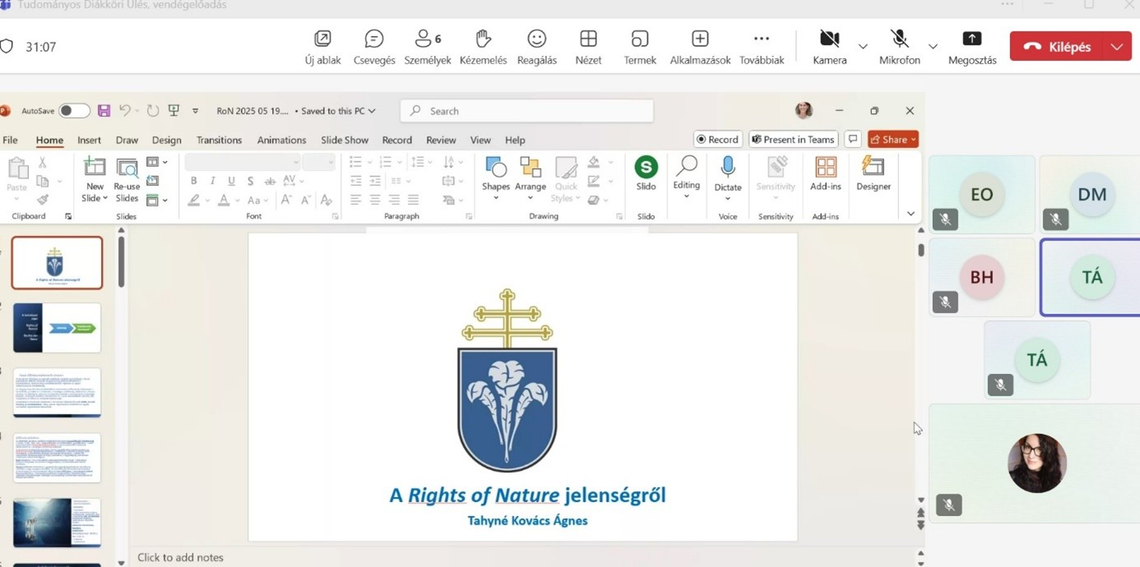This screenshot has width=1140, height=567.
Task: Toggle the AutoSave switch
Action: click(x=74, y=111)
